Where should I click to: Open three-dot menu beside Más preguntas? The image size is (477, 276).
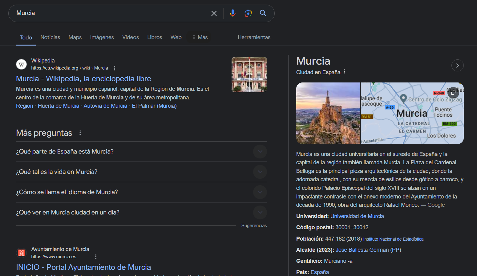pyautogui.click(x=80, y=133)
